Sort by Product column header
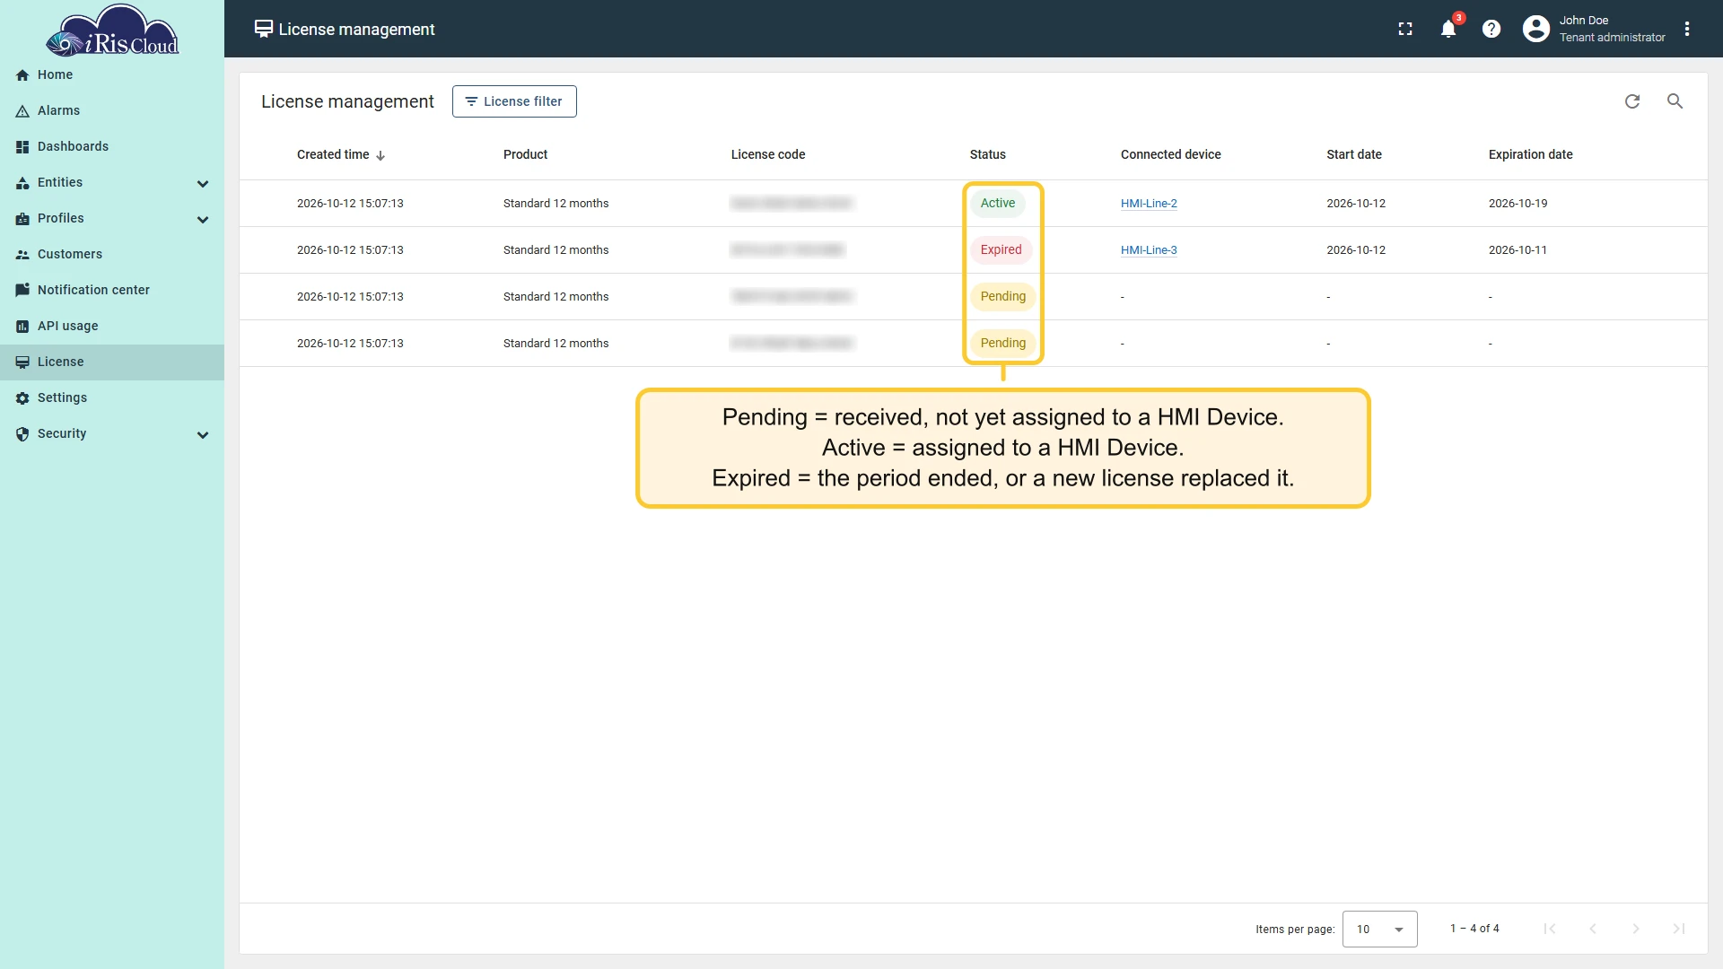The image size is (1723, 969). tap(525, 154)
